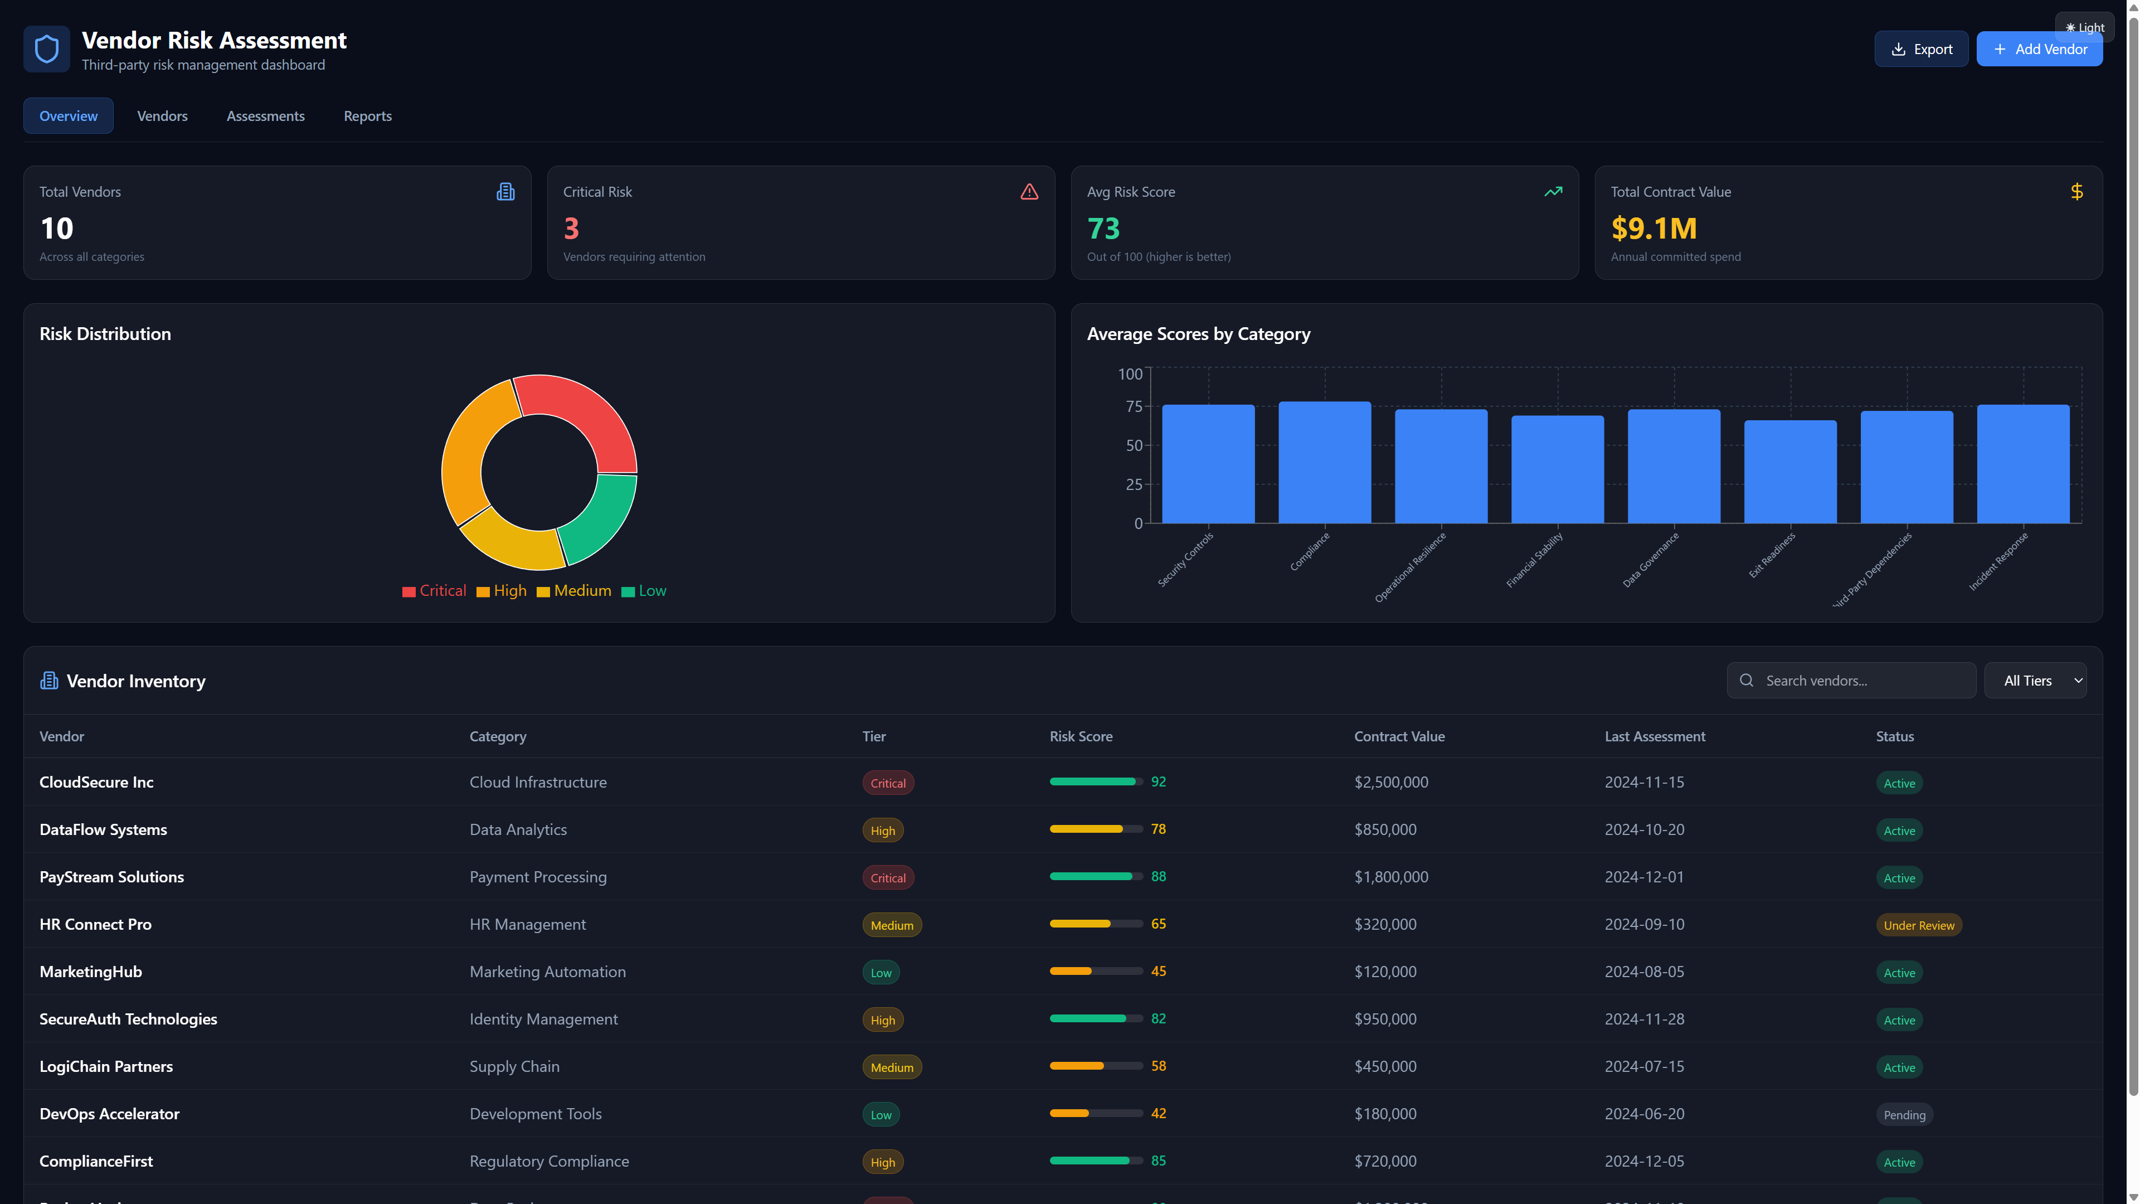Open the Reports tab

pos(367,115)
